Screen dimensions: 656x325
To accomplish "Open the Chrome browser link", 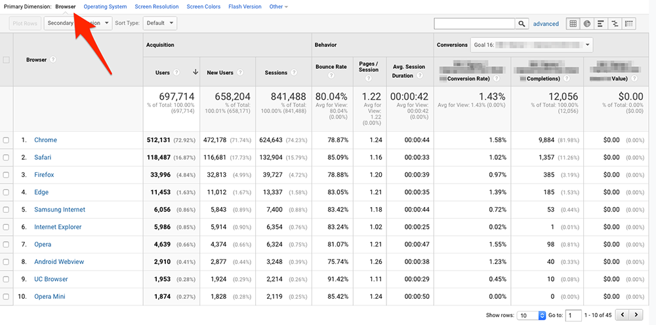I will (46, 140).
